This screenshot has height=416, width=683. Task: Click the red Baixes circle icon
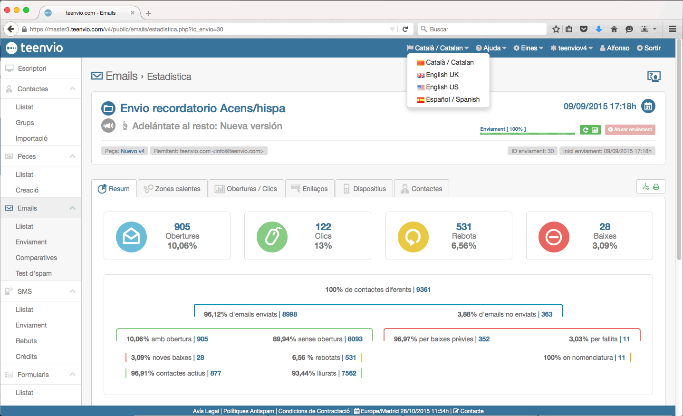[554, 237]
